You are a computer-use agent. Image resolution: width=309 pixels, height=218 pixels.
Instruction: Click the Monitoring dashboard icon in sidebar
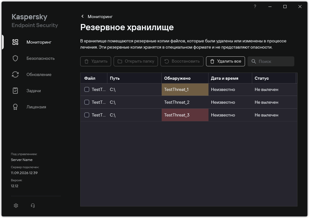pos(15,42)
